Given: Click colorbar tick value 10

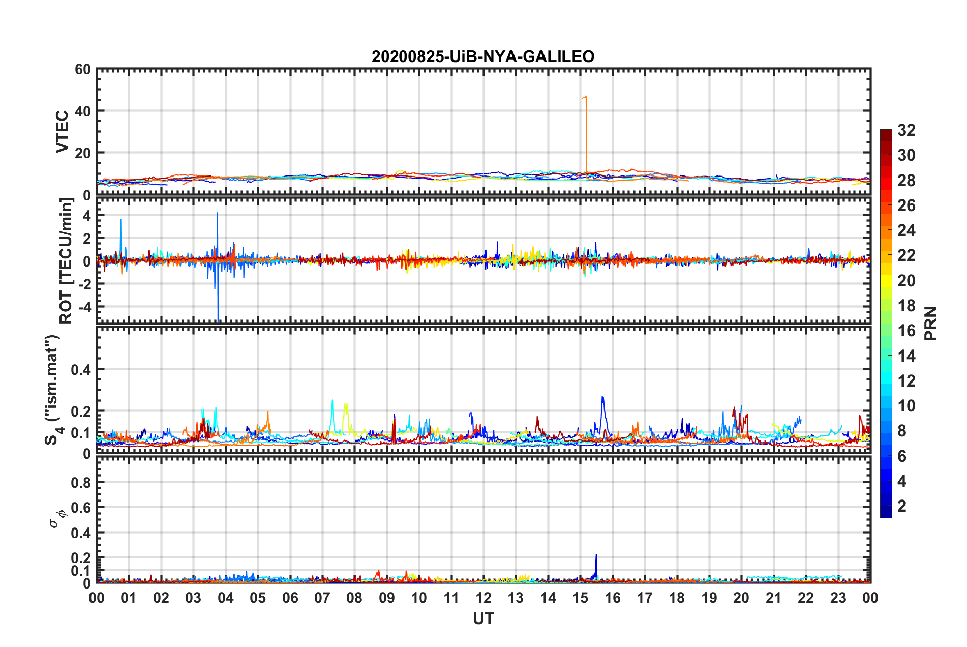Looking at the screenshot, I should [x=906, y=405].
